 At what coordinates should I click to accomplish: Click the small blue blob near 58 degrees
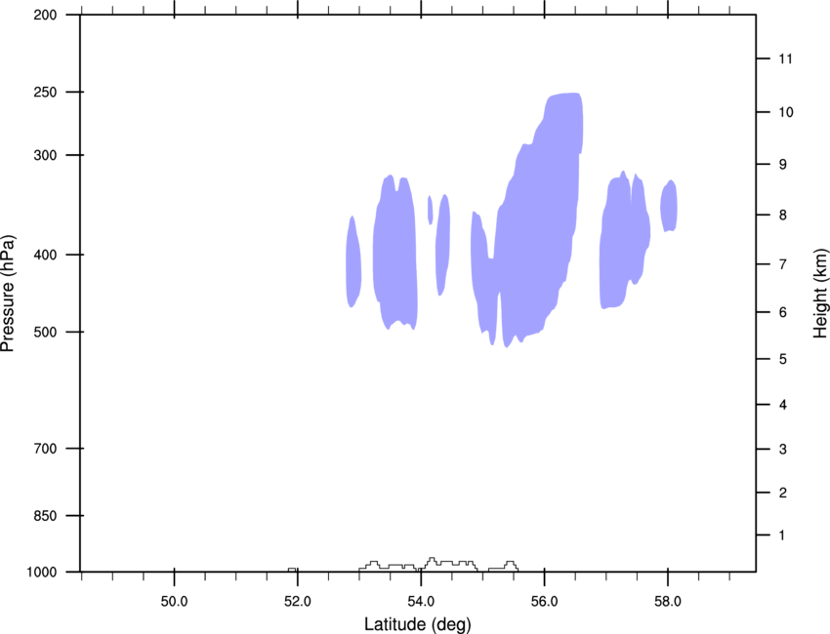click(669, 206)
